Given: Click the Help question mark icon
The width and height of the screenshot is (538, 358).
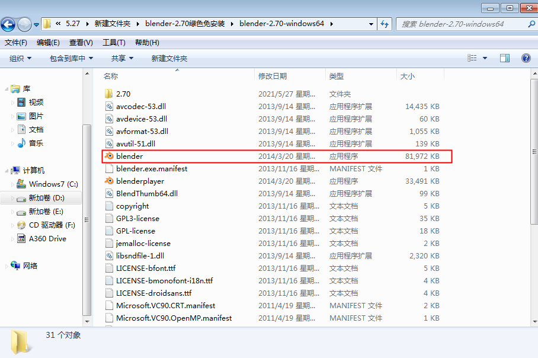Looking at the screenshot, I should coord(526,58).
